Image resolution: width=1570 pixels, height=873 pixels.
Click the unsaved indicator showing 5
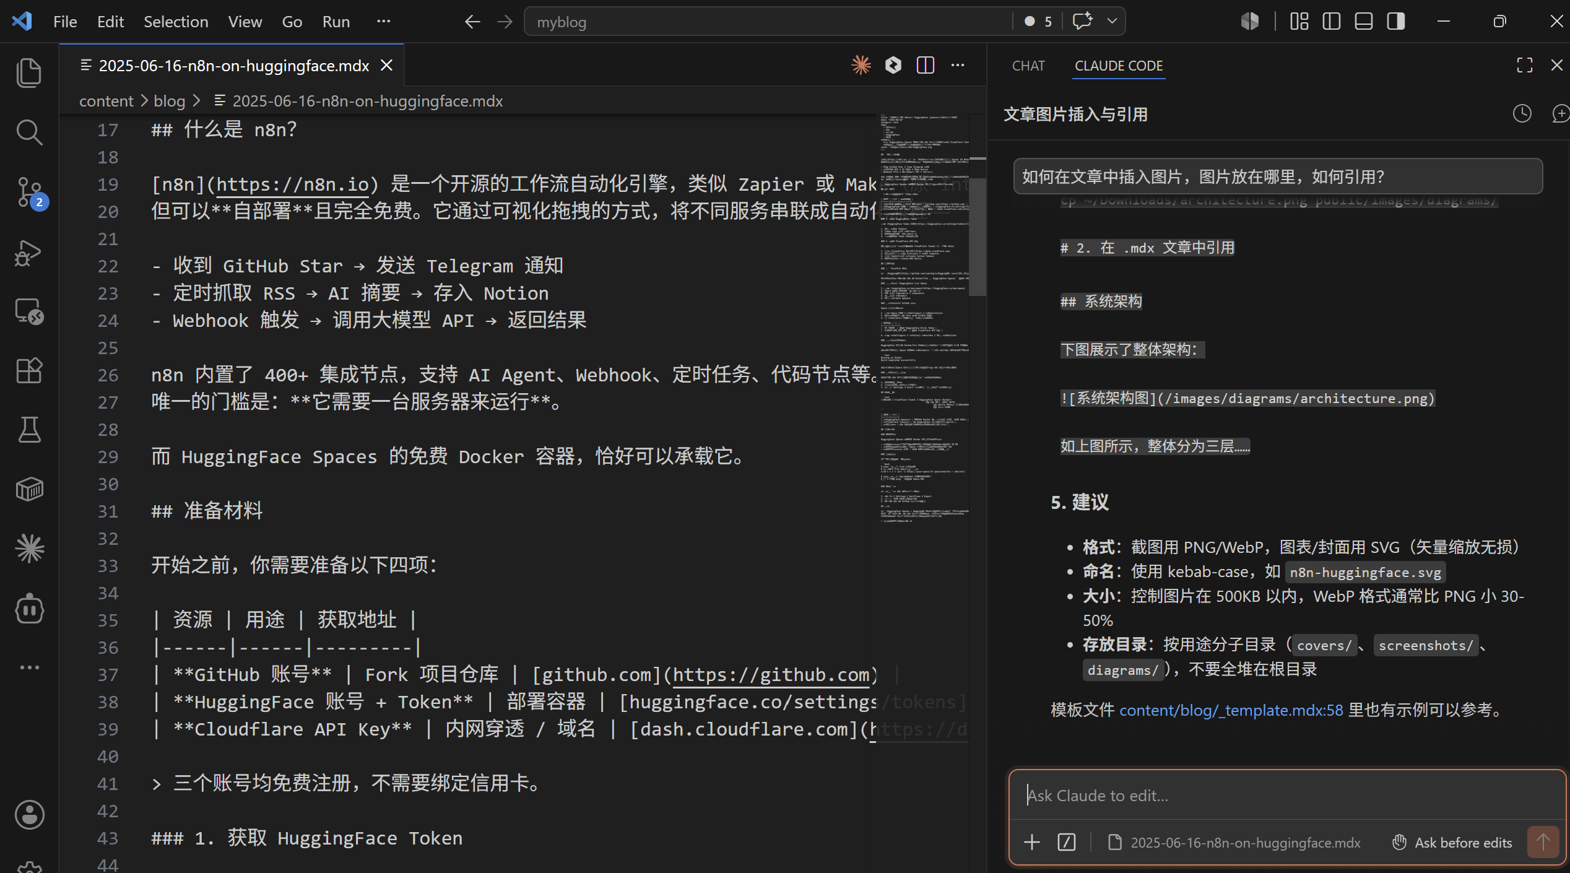pyautogui.click(x=1038, y=22)
